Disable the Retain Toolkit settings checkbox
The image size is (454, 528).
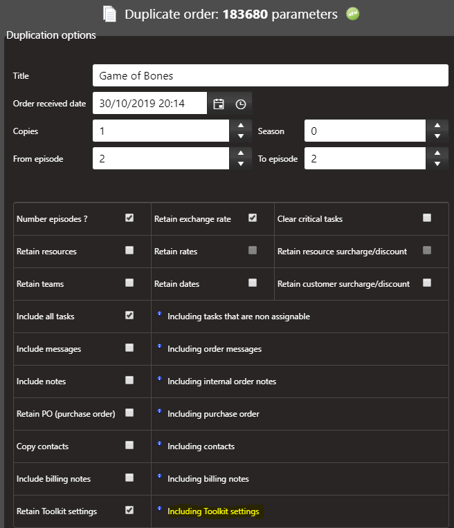coord(129,510)
